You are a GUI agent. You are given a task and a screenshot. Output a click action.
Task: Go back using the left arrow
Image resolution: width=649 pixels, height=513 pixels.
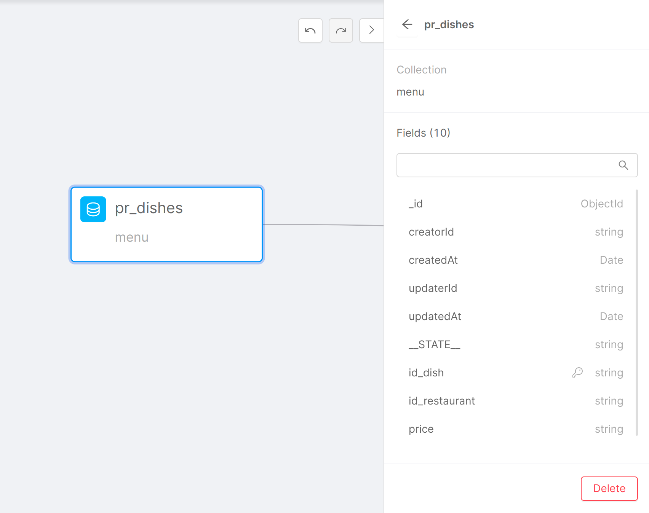407,25
